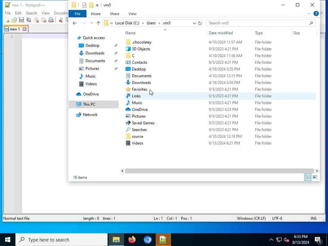
Task: Close the 'new 1' tab in Notepad++
Action: 24,29
